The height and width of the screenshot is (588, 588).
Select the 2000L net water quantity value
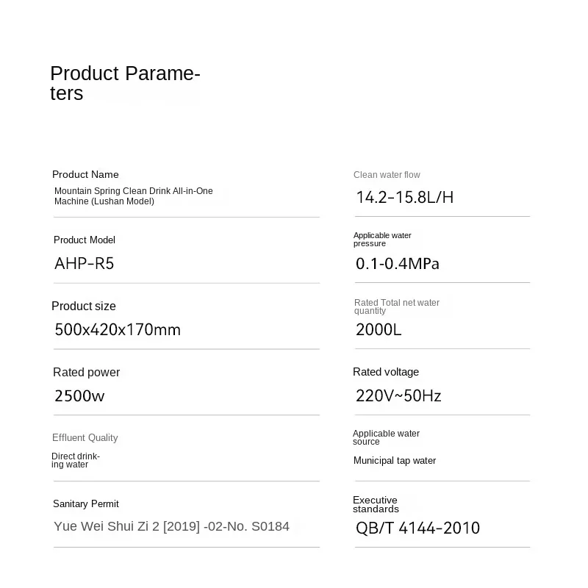pos(379,329)
